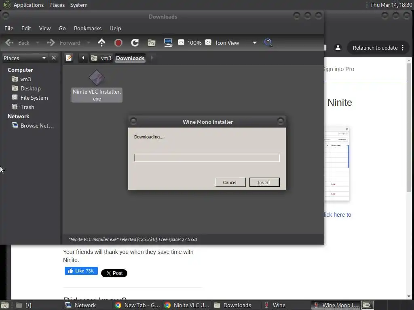Click the Forward navigation arrow

coord(63,43)
